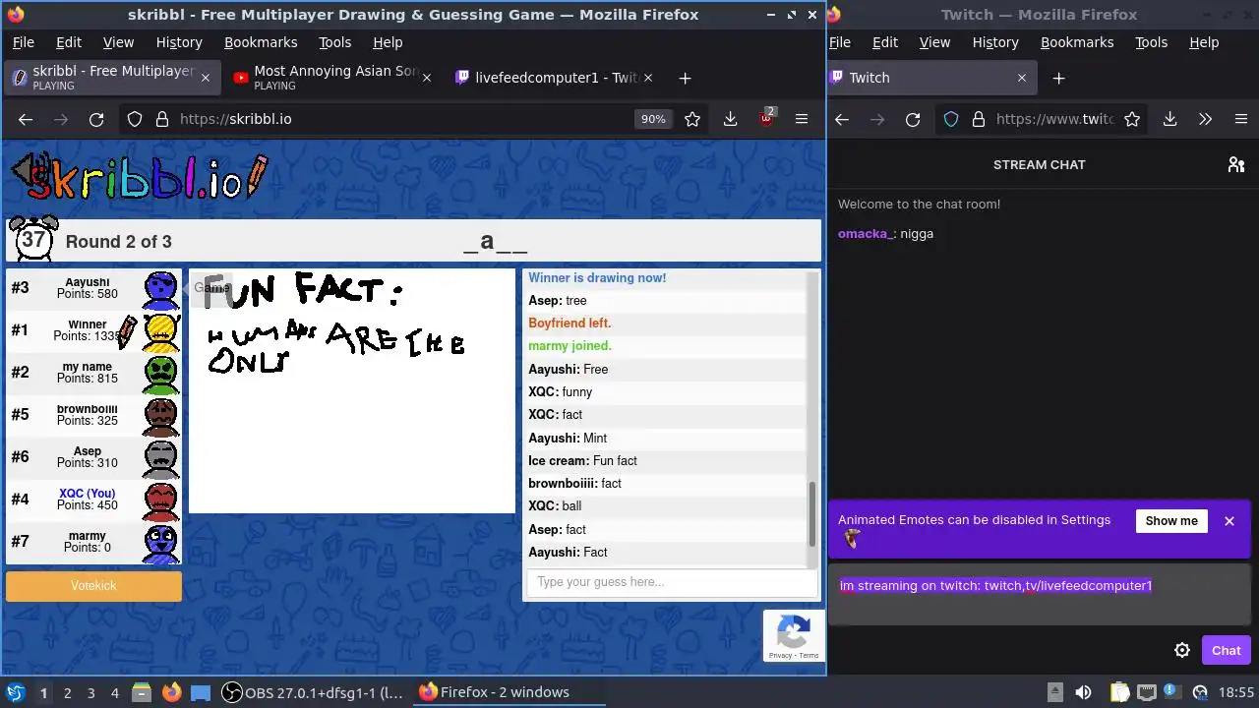The image size is (1259, 708).
Task: Click the reCAPTCHA badge
Action: tap(794, 635)
